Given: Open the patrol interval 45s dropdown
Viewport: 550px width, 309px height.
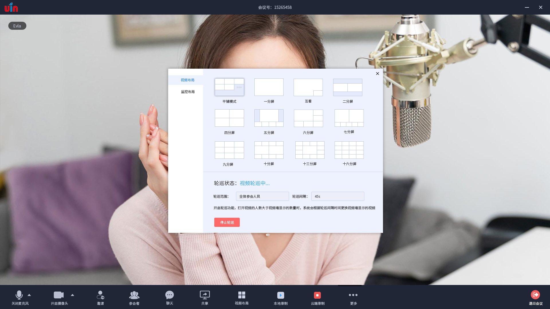Looking at the screenshot, I should tap(337, 196).
